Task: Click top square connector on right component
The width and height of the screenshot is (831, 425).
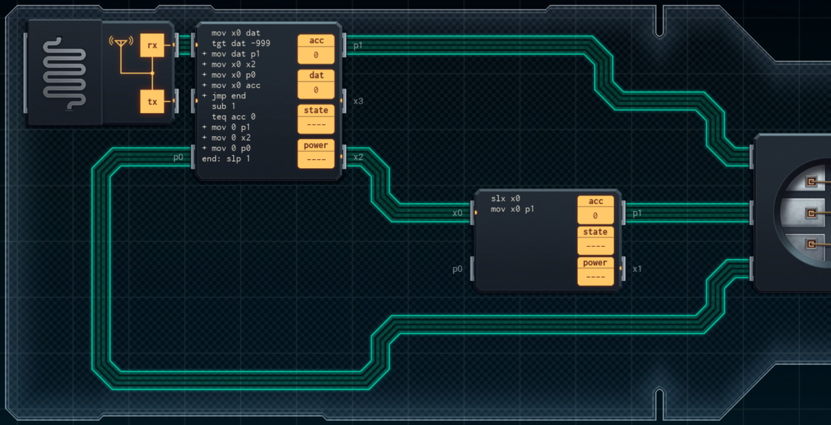Action: click(811, 182)
